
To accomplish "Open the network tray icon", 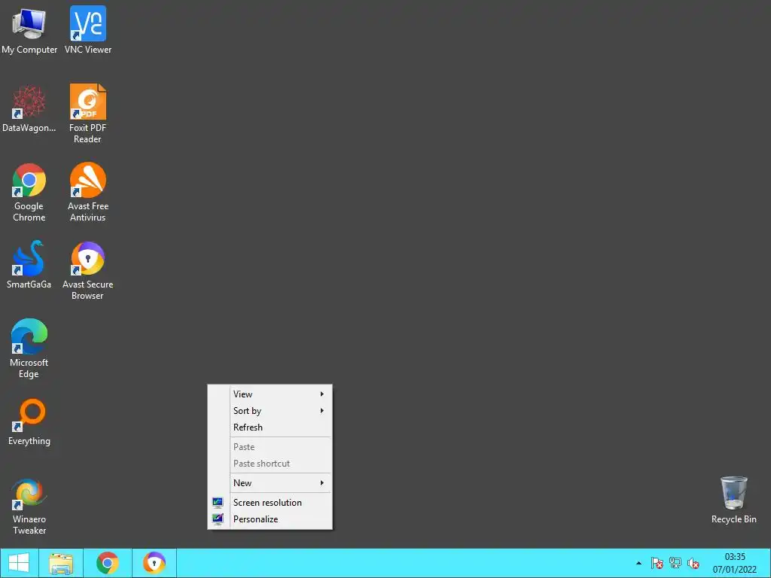I will pyautogui.click(x=675, y=563).
